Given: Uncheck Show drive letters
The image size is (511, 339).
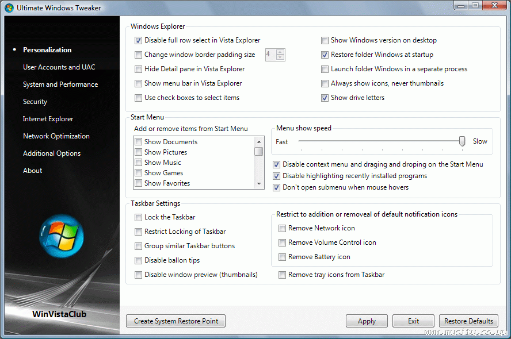Looking at the screenshot, I should tap(325, 98).
